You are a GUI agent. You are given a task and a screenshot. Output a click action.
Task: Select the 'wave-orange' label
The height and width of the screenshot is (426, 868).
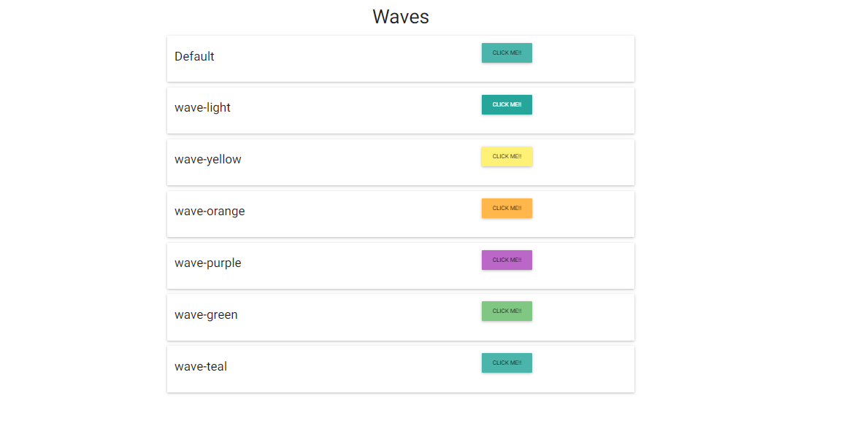(210, 212)
